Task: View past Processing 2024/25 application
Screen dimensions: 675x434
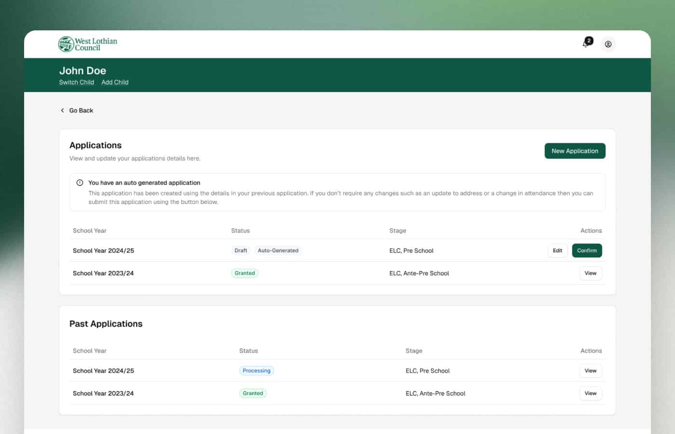Action: pos(590,371)
